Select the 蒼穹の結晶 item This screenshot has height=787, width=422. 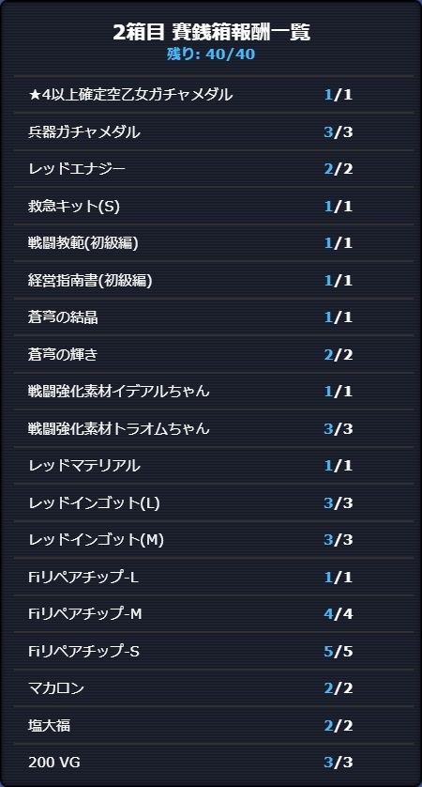click(214, 317)
